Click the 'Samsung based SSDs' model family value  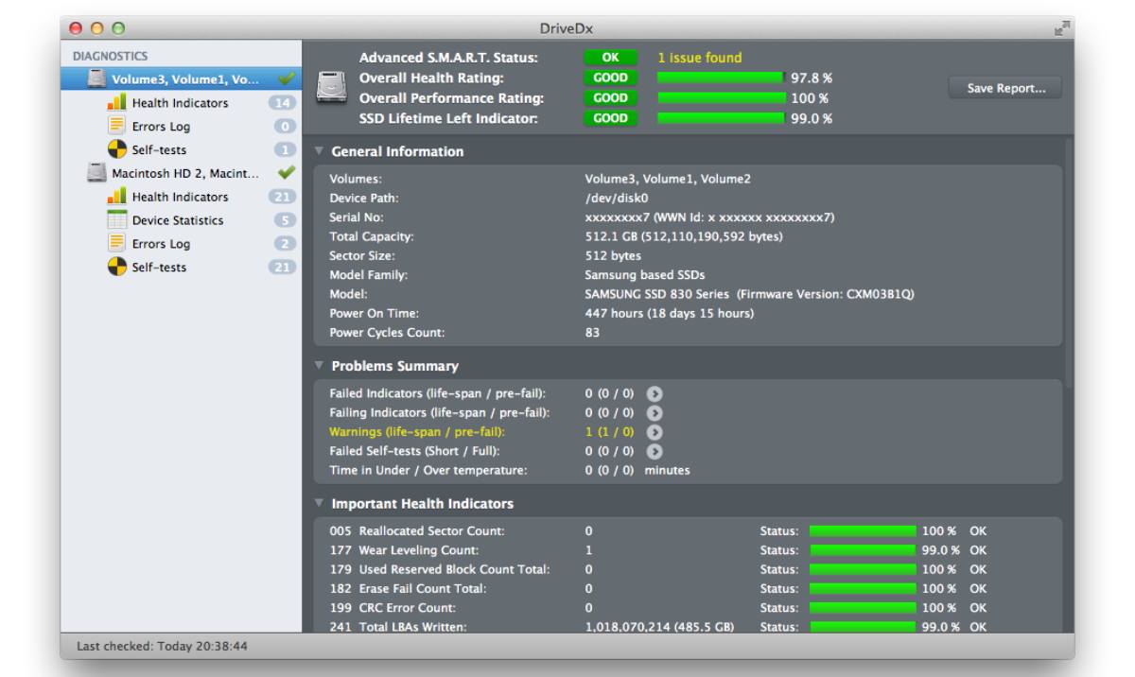coord(645,275)
